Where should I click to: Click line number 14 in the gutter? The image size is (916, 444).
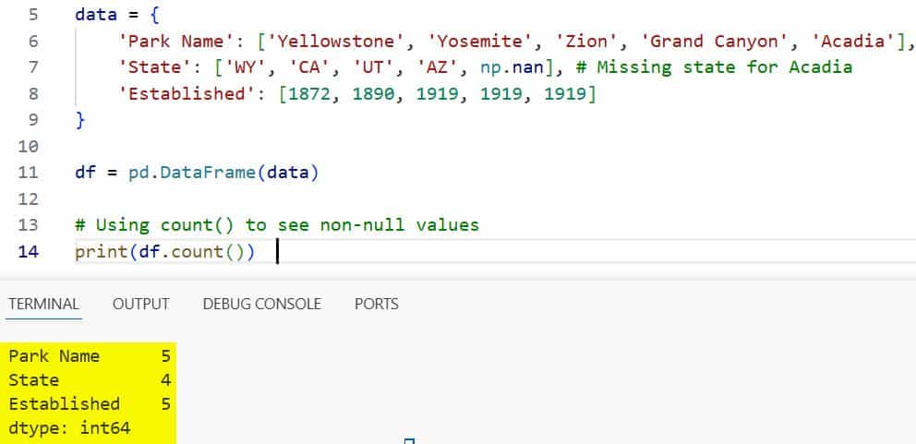click(x=28, y=252)
